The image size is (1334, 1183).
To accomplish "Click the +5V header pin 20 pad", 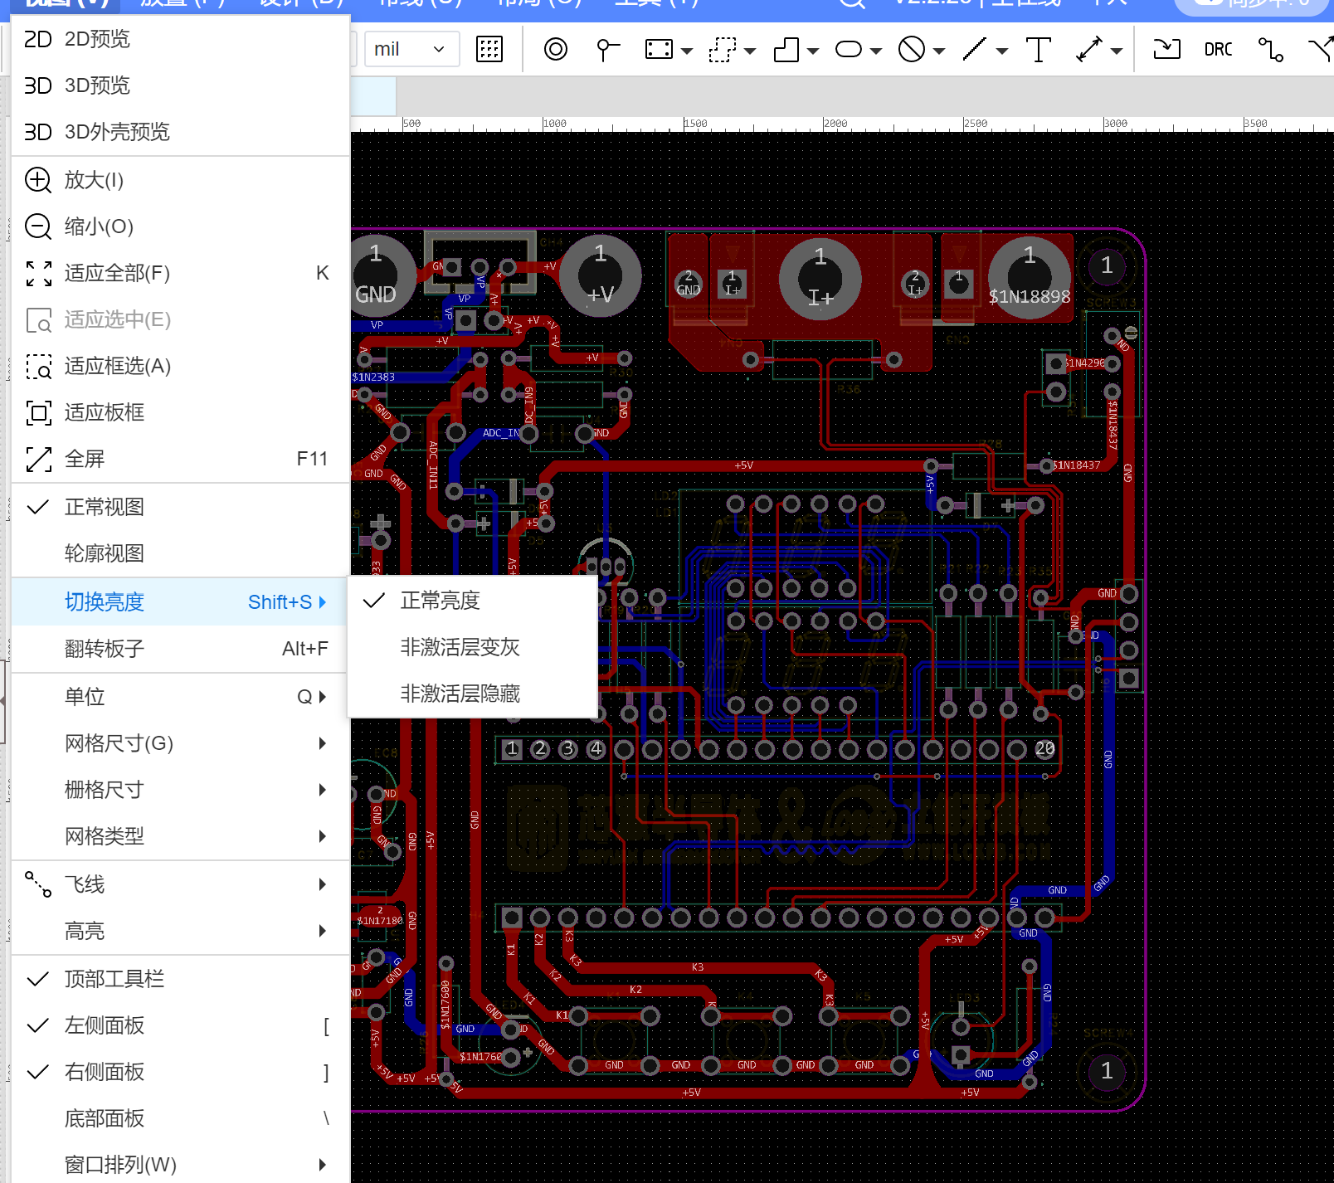I will (1044, 749).
